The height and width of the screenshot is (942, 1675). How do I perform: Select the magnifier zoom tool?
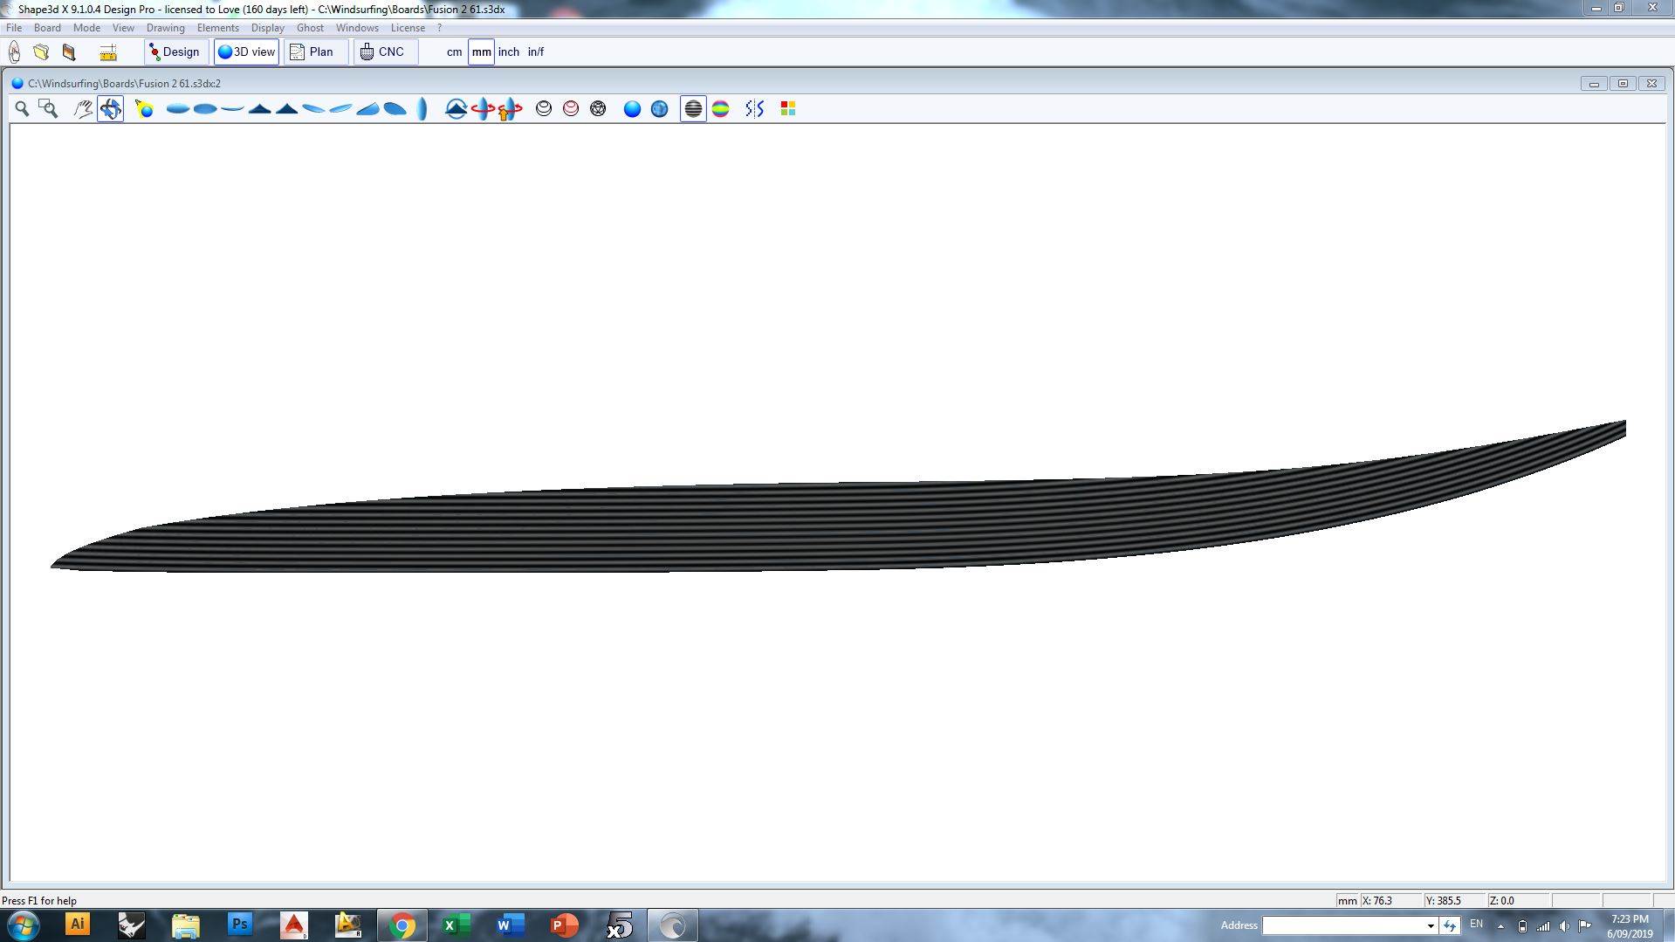(22, 108)
